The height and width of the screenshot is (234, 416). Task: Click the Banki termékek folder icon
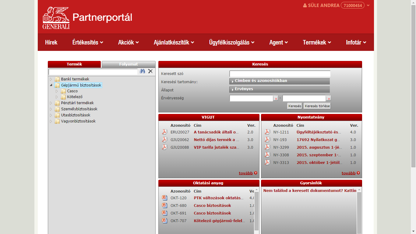click(57, 79)
